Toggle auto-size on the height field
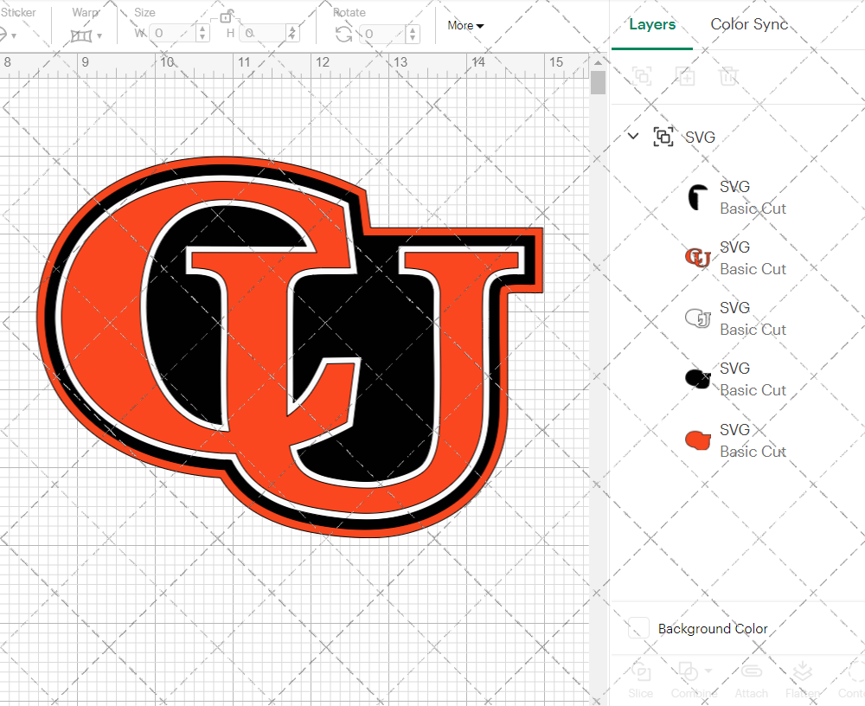This screenshot has width=865, height=706. point(292,34)
